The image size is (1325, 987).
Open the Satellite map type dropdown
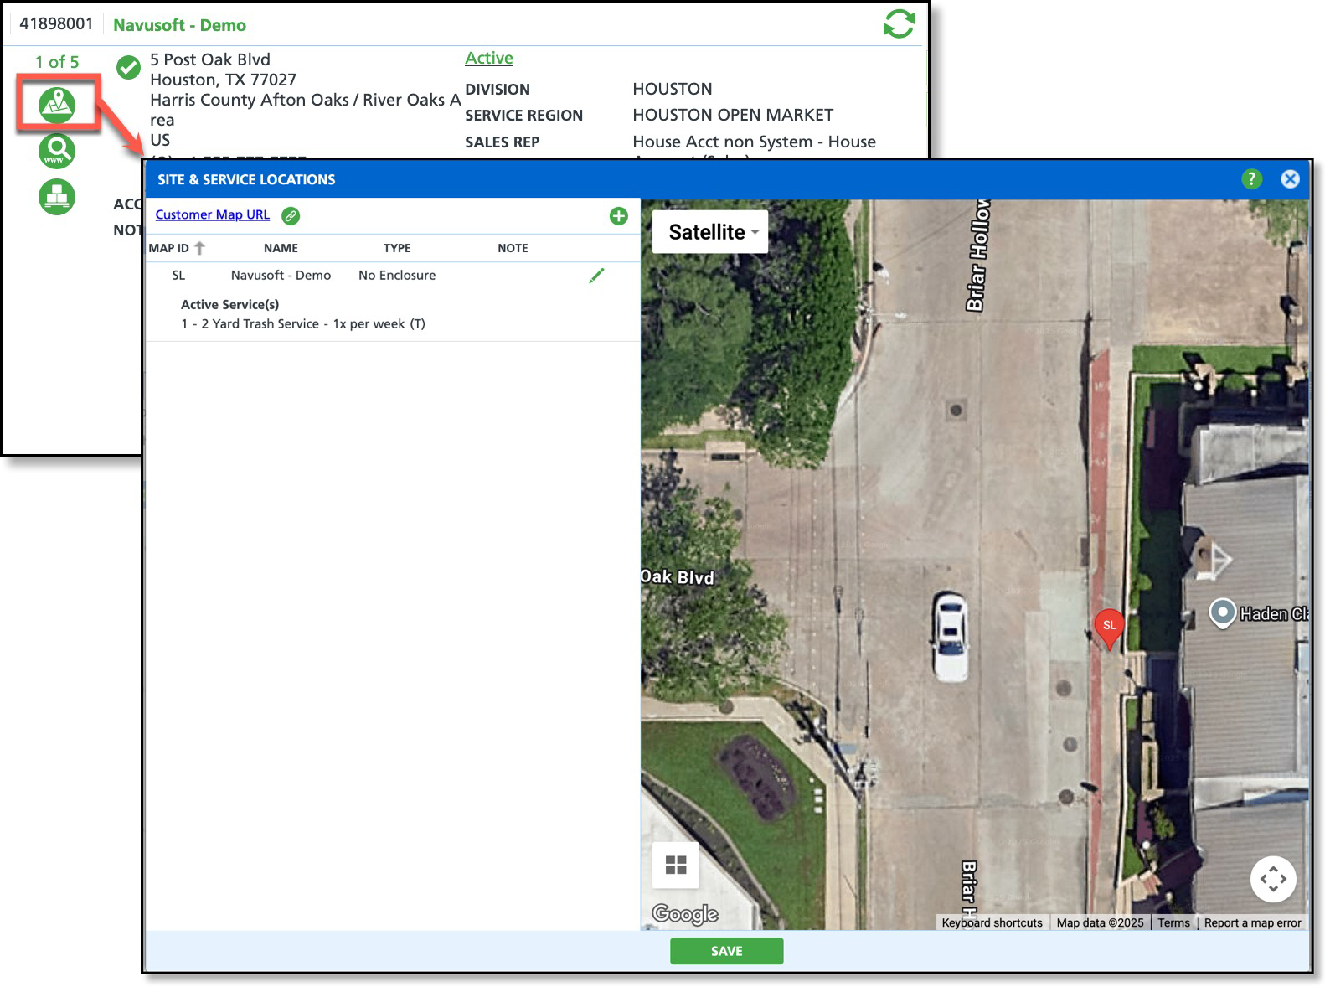click(x=710, y=232)
